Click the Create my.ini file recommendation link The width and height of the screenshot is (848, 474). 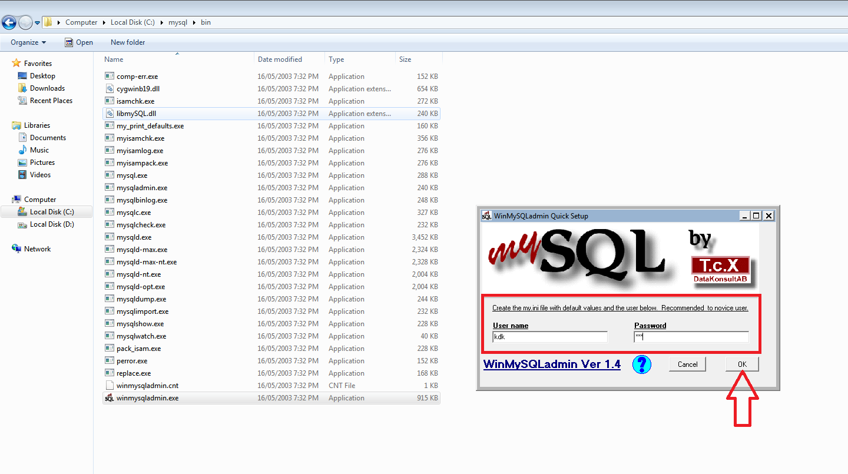[x=620, y=308]
